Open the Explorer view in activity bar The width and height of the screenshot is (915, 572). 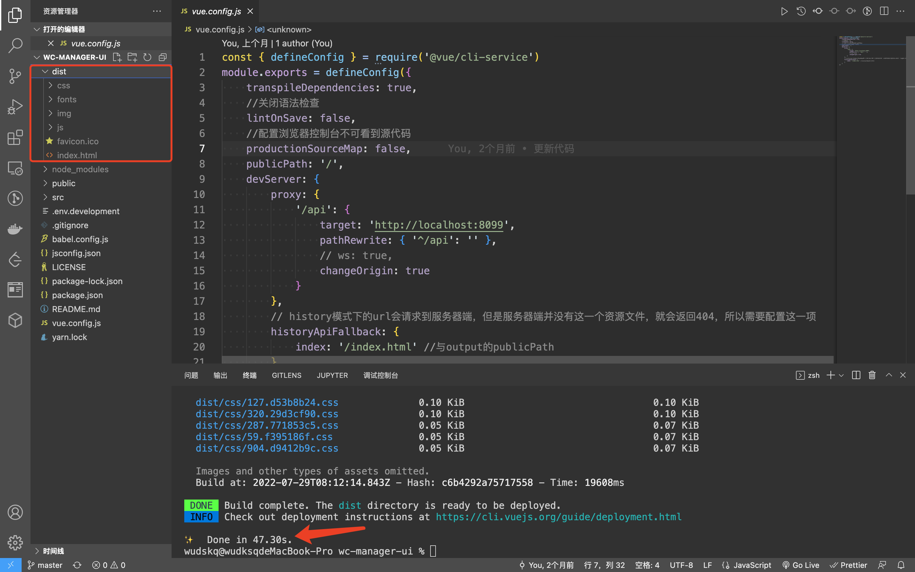point(15,15)
